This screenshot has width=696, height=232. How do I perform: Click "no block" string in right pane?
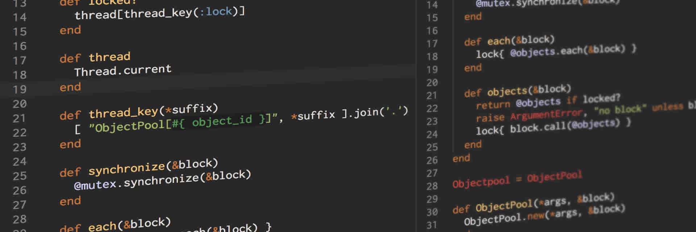pos(620,109)
